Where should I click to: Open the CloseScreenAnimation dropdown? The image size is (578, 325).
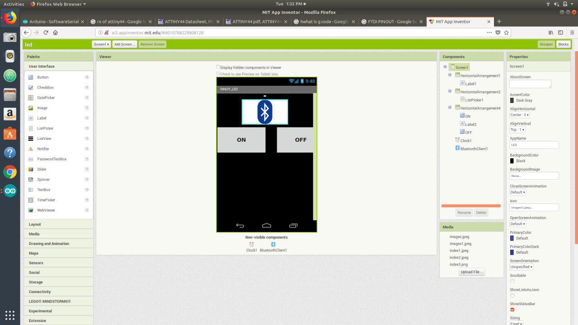[517, 192]
